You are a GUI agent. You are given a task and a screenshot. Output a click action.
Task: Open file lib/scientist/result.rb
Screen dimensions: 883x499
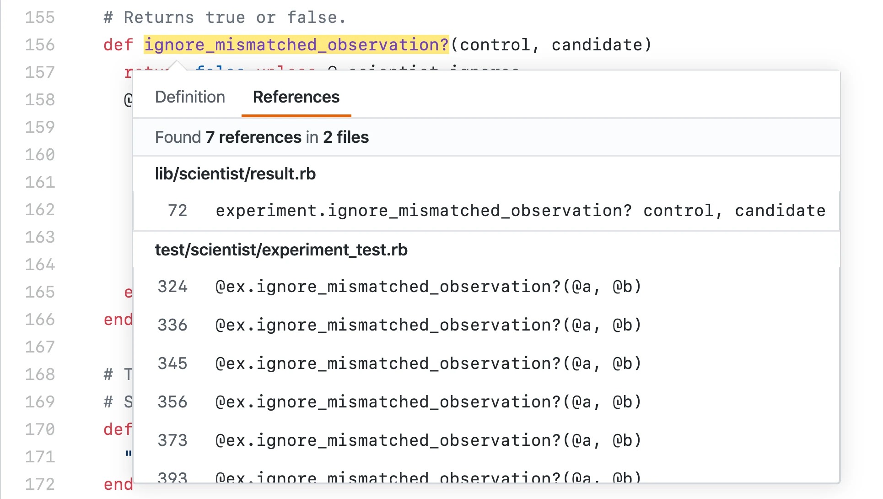click(234, 173)
